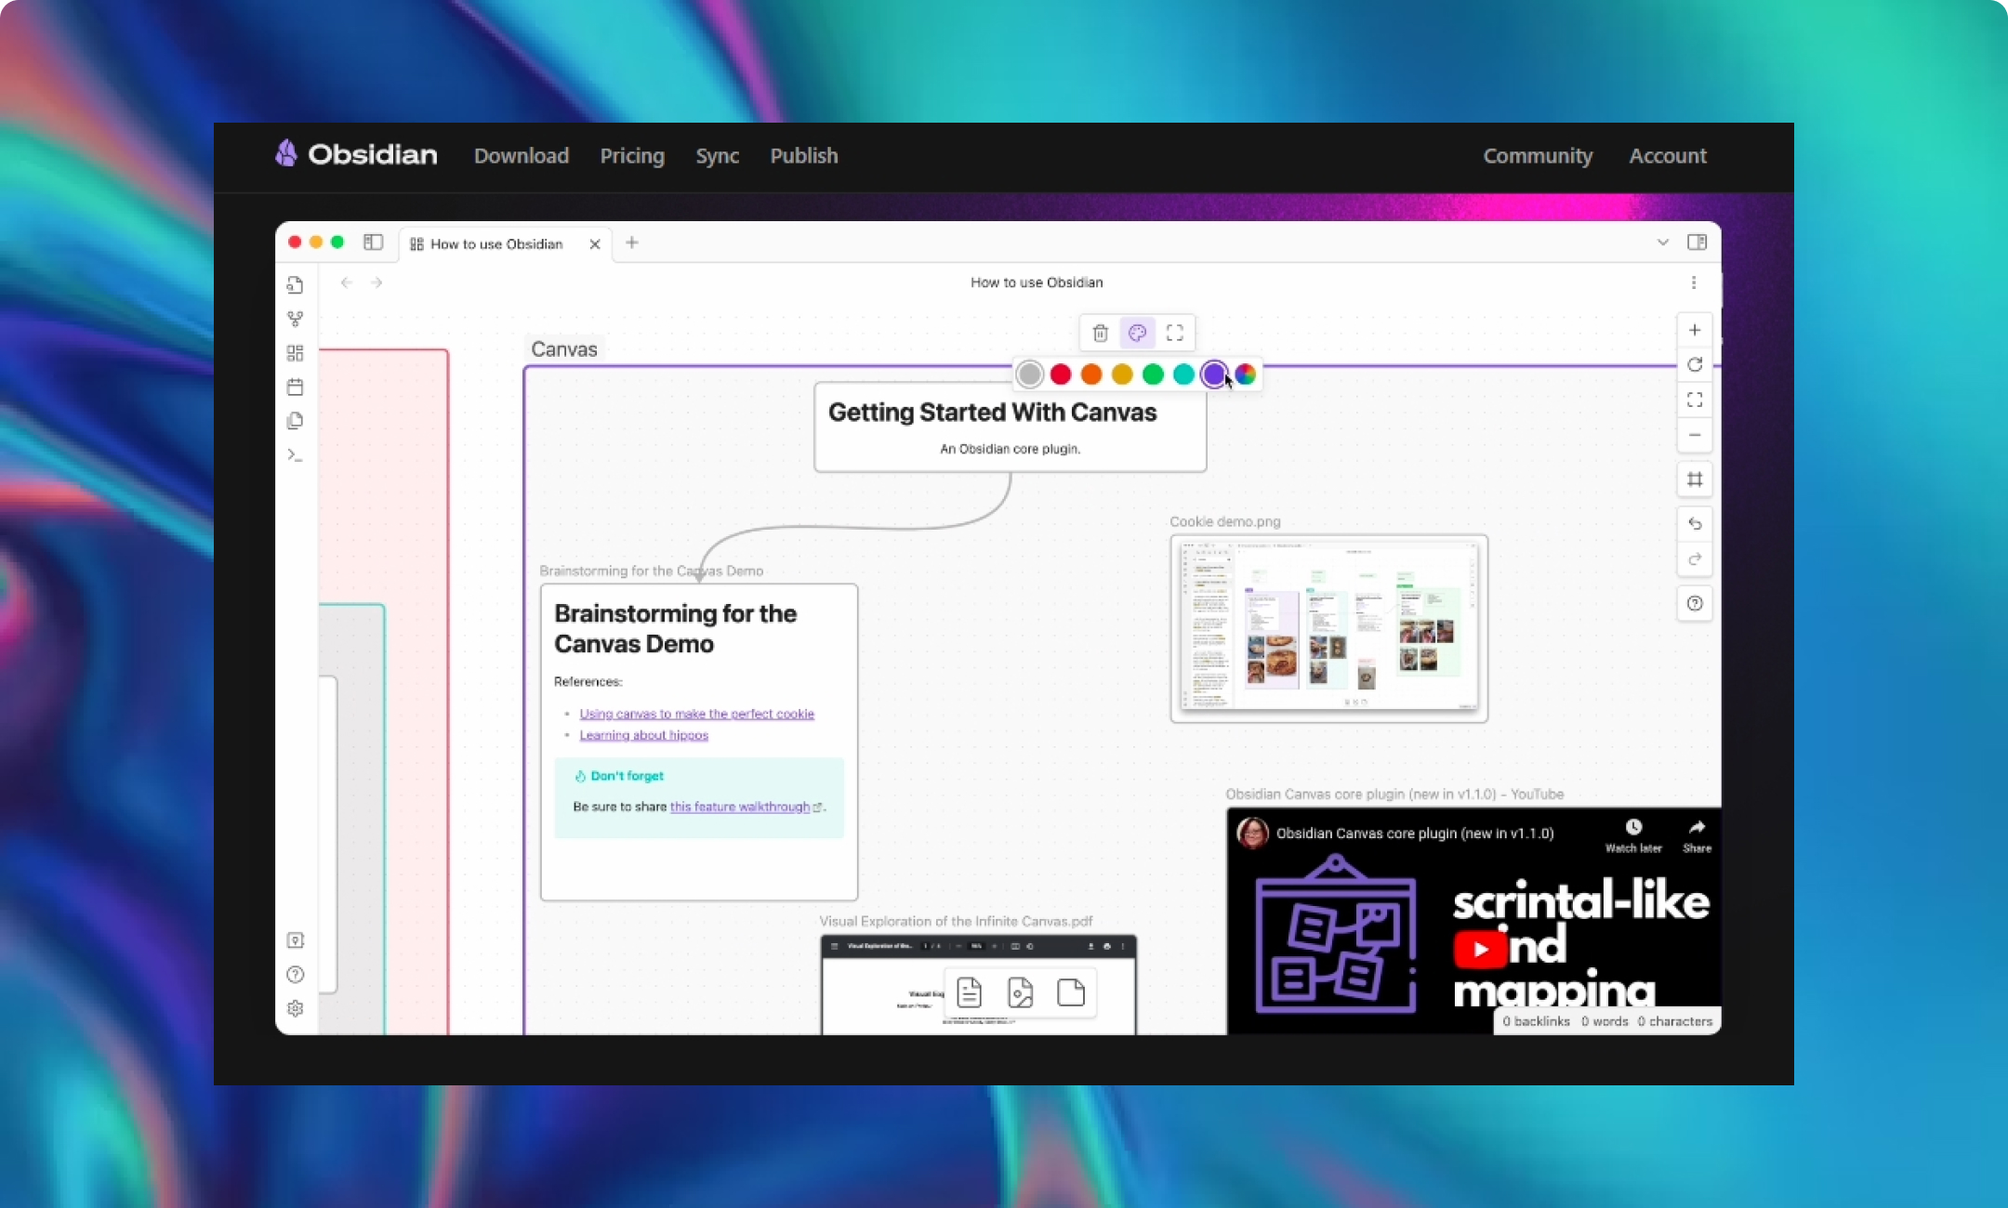Open the tab list dropdown chevron
Viewport: 2008px width, 1208px height.
point(1662,243)
